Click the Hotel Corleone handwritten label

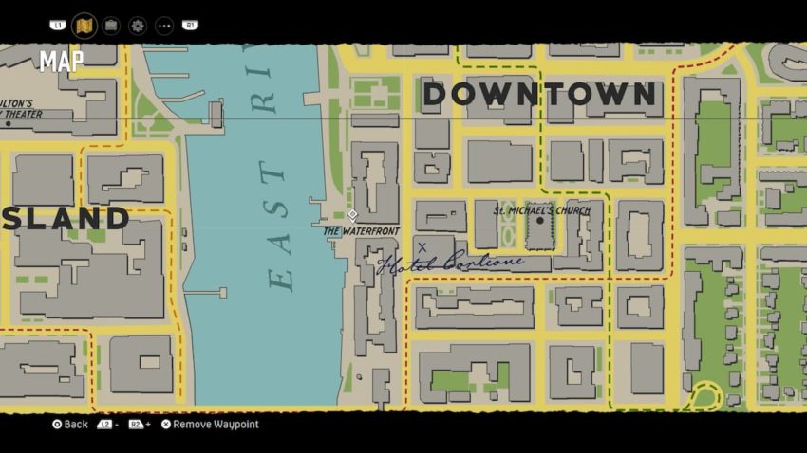pyautogui.click(x=450, y=263)
